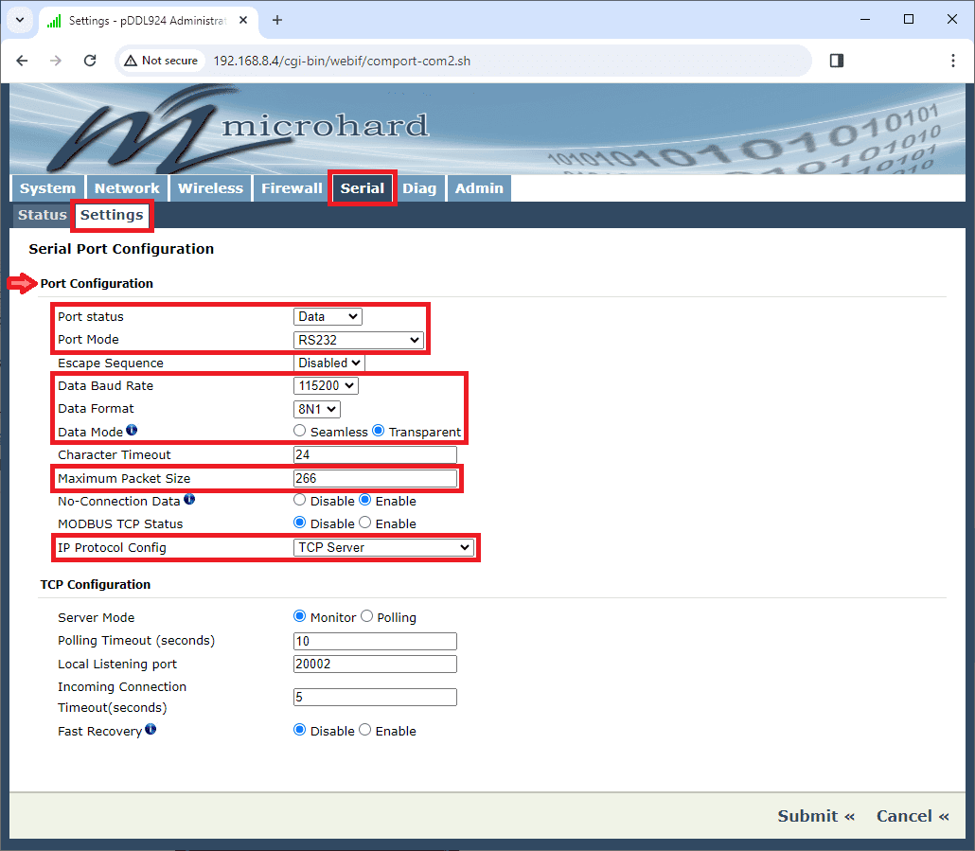
Task: Switch to the Wireless tab
Action: pyautogui.click(x=210, y=188)
